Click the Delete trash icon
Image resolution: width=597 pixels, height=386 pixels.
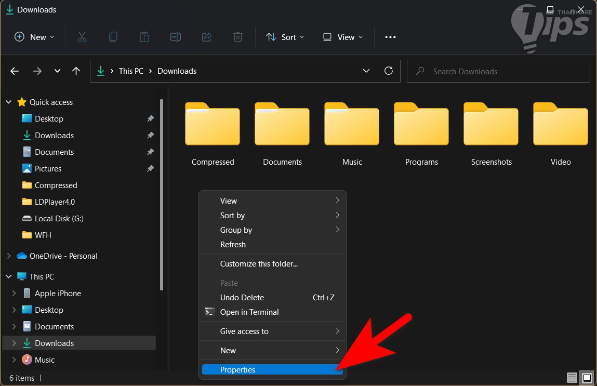pos(237,37)
